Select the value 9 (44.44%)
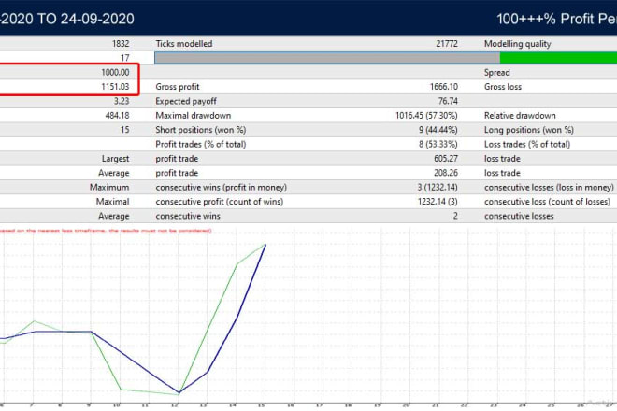This screenshot has height=411, width=617. tap(438, 130)
